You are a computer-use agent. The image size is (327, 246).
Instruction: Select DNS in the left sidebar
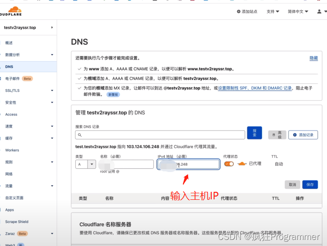9,67
